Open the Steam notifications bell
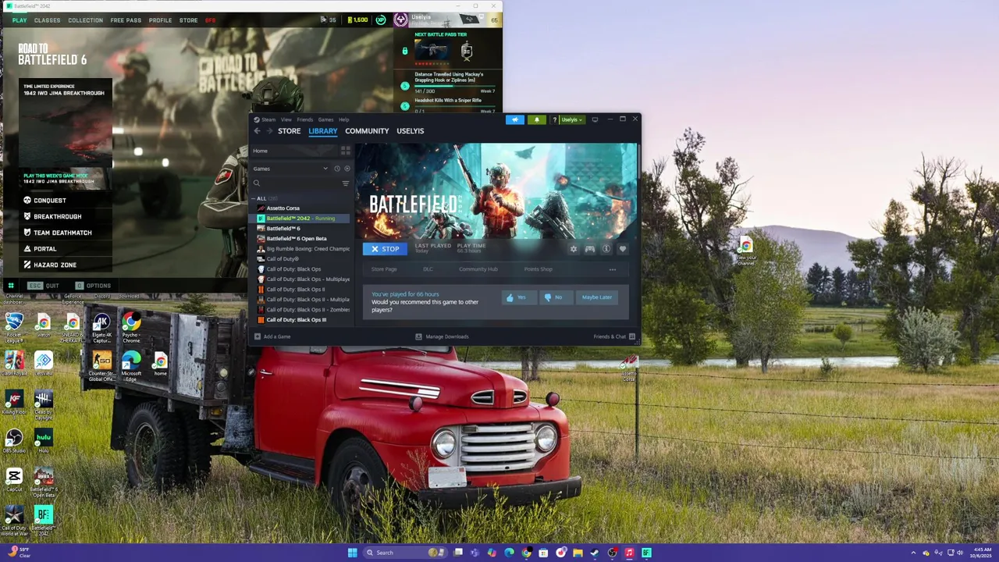Screen dimensions: 999x562 tap(536, 119)
